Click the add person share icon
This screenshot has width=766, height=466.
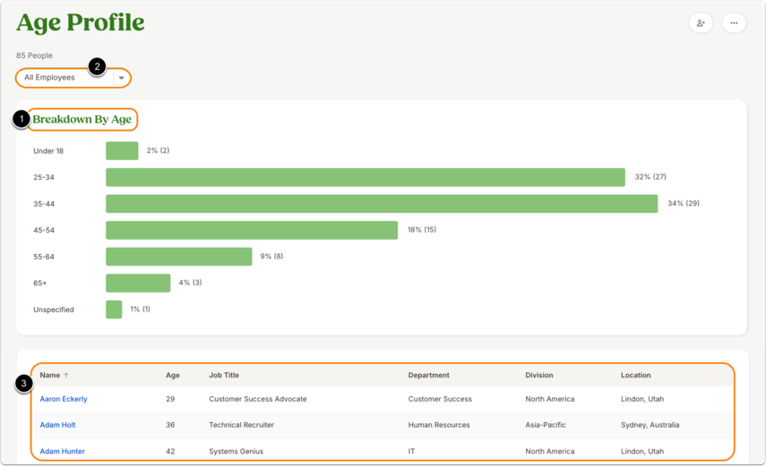pos(701,23)
